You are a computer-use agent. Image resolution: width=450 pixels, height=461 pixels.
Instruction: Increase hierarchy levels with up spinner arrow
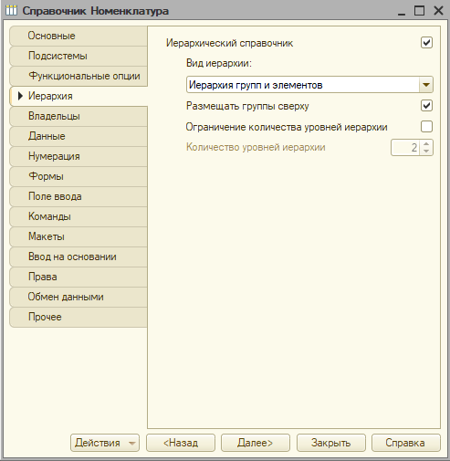(x=426, y=144)
